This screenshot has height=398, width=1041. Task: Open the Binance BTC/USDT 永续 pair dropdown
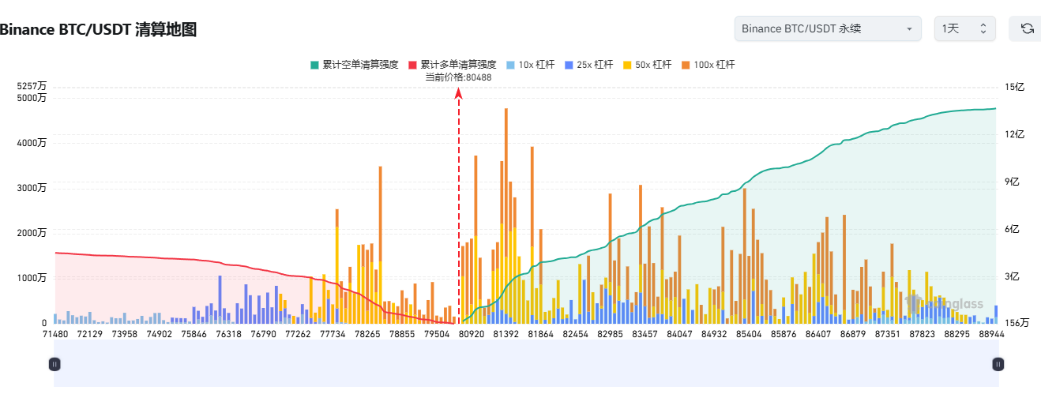[x=828, y=28]
